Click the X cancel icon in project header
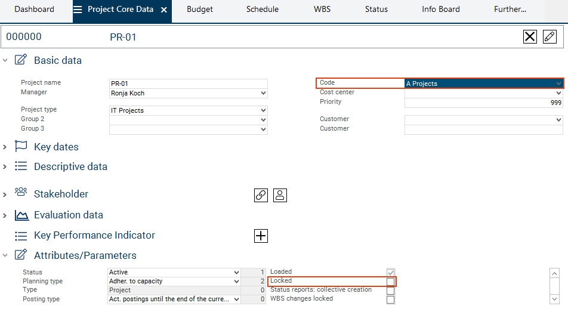The height and width of the screenshot is (309, 568). (530, 37)
